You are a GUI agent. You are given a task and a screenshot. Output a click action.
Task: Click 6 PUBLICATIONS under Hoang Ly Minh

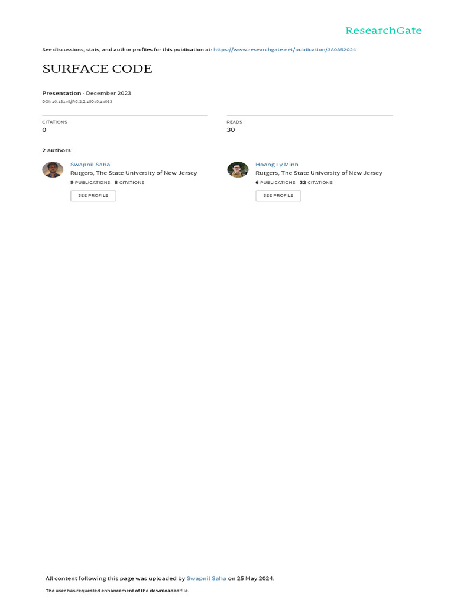[275, 182]
